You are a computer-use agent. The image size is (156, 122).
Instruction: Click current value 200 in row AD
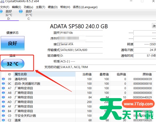tap(89, 102)
